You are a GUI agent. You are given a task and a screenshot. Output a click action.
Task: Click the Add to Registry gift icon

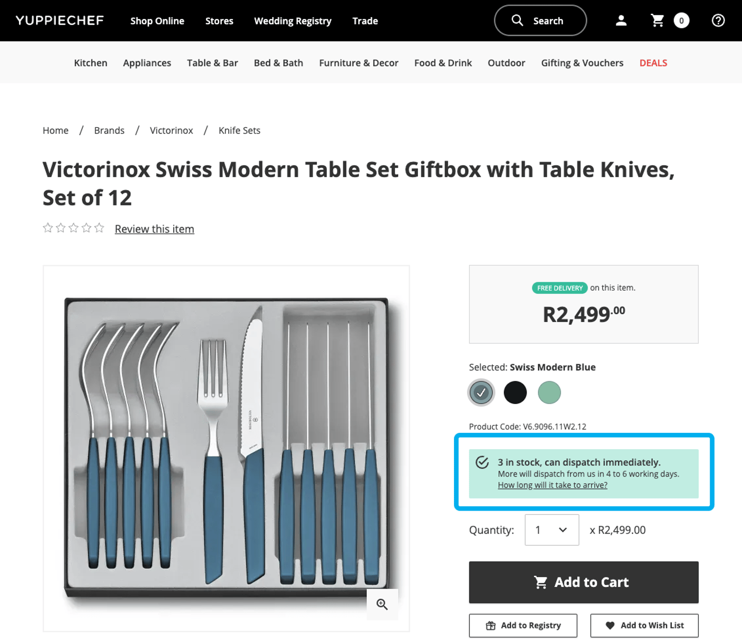[x=490, y=625]
